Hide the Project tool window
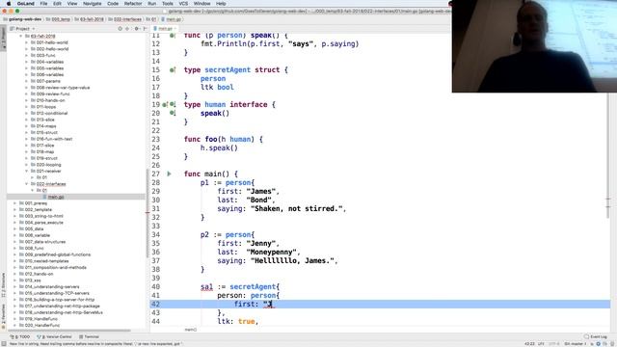The image size is (617, 347). pyautogui.click(x=145, y=29)
